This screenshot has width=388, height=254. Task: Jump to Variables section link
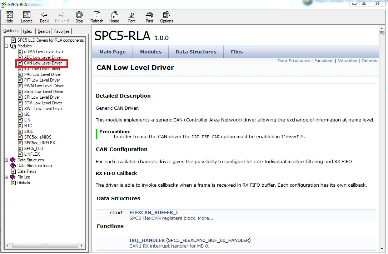[x=347, y=61]
